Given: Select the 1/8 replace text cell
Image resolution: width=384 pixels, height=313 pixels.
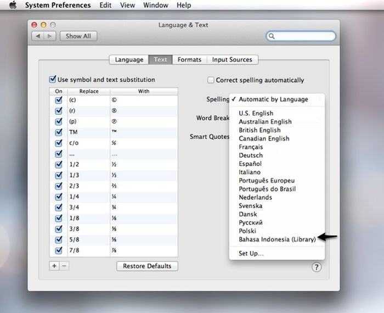Looking at the screenshot, I should point(89,218).
